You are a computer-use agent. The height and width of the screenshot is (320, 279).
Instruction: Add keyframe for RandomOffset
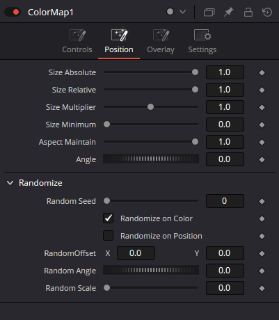[x=262, y=253]
